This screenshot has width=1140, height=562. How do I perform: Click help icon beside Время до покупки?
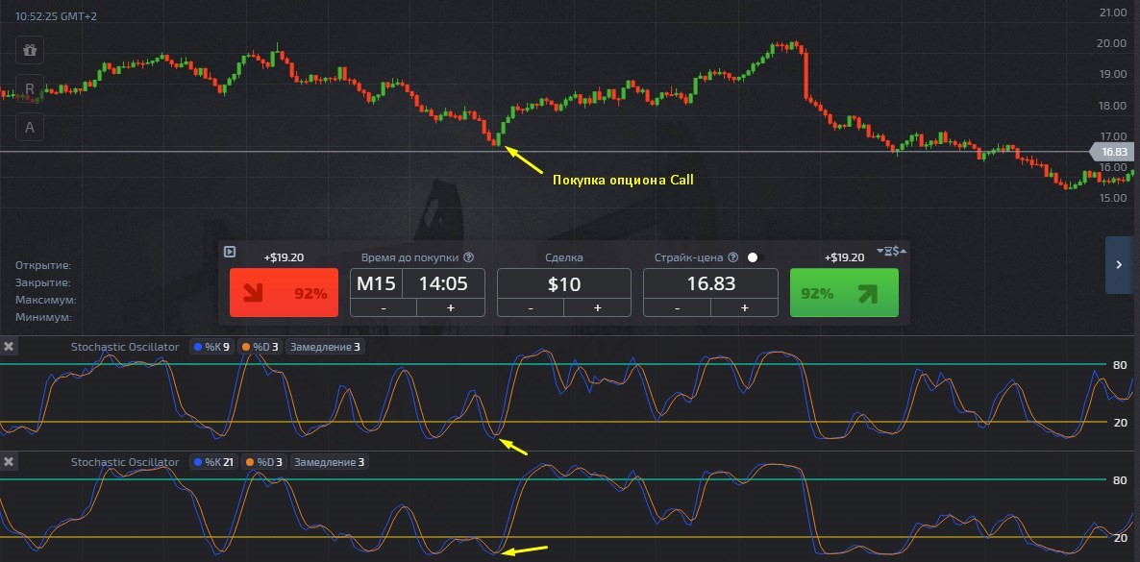click(469, 257)
